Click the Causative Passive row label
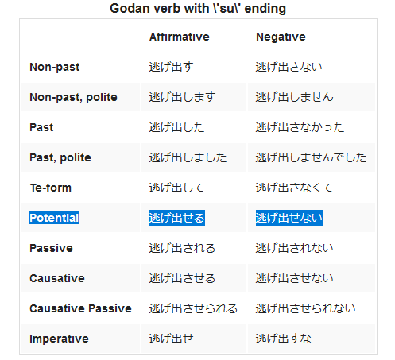The height and width of the screenshot is (360, 395). click(x=80, y=308)
